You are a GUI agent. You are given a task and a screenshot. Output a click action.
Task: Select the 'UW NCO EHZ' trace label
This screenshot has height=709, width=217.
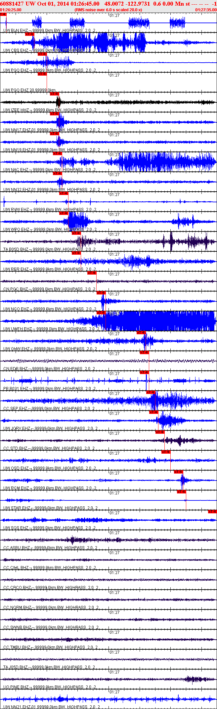pyautogui.click(x=16, y=309)
